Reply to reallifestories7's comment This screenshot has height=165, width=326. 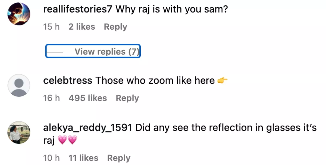click(x=115, y=27)
